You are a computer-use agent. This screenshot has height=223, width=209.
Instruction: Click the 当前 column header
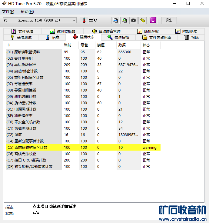pos(70,45)
